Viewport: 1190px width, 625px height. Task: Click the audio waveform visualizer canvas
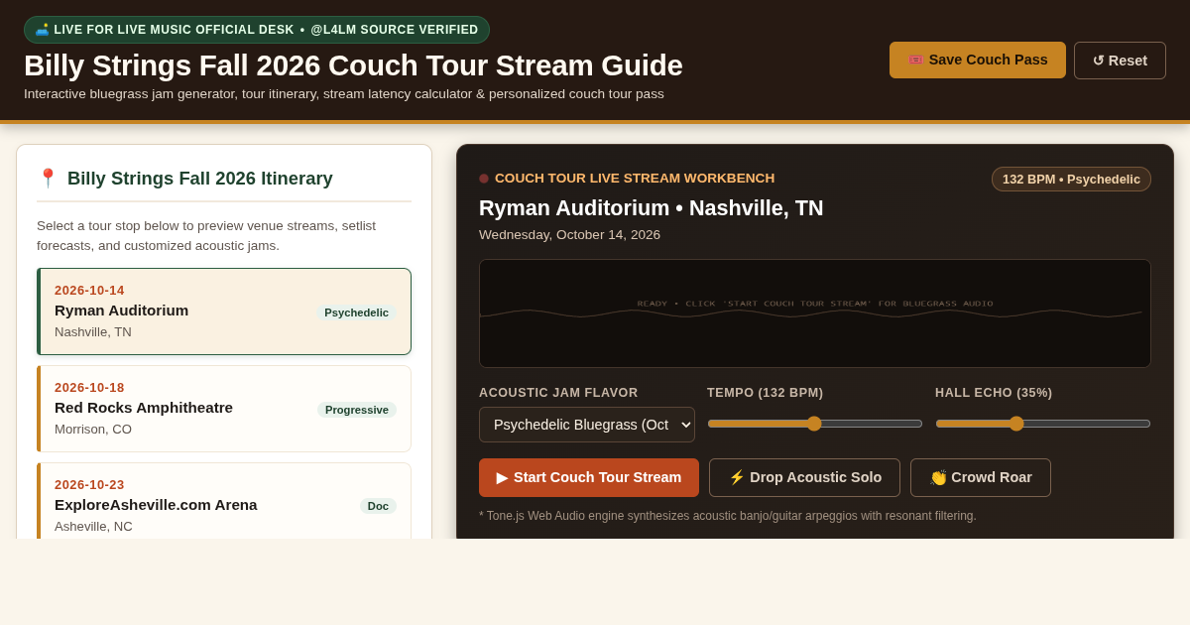(x=815, y=313)
